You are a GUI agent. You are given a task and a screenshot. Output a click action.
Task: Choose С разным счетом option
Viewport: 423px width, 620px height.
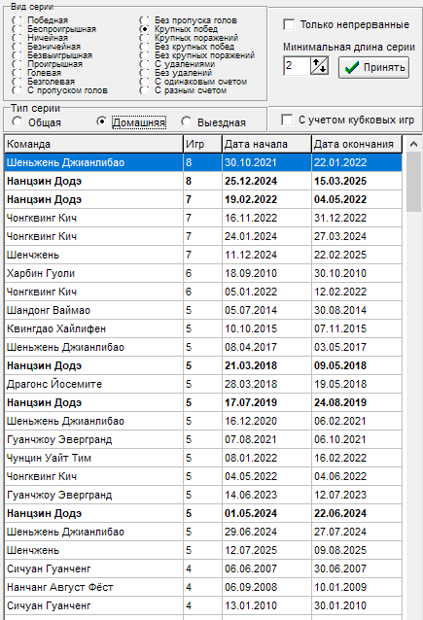(x=145, y=90)
